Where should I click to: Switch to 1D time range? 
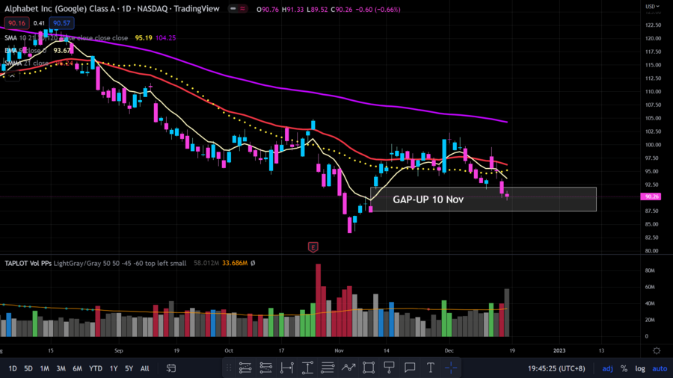(13, 368)
